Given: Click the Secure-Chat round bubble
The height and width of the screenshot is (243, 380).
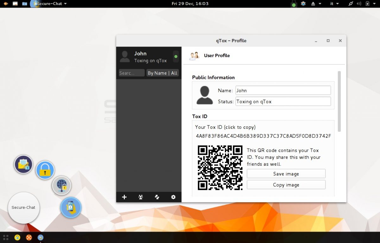Looking at the screenshot, I should pos(24,208).
